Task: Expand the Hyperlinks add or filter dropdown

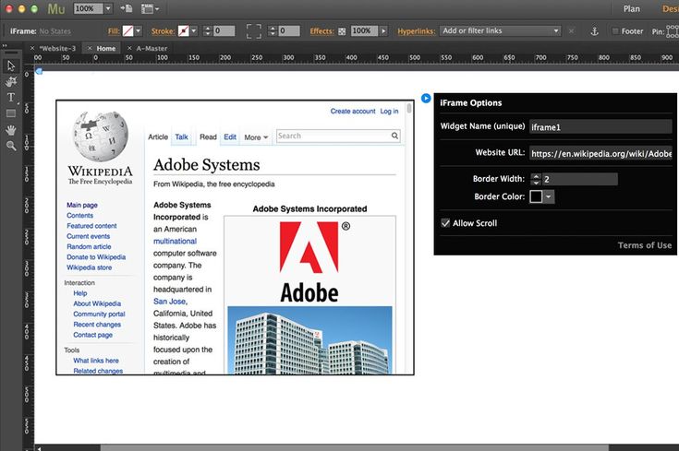Action: point(555,31)
